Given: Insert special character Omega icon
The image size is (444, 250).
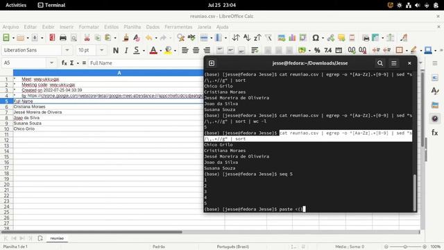Looking at the screenshot, I should (316, 37).
